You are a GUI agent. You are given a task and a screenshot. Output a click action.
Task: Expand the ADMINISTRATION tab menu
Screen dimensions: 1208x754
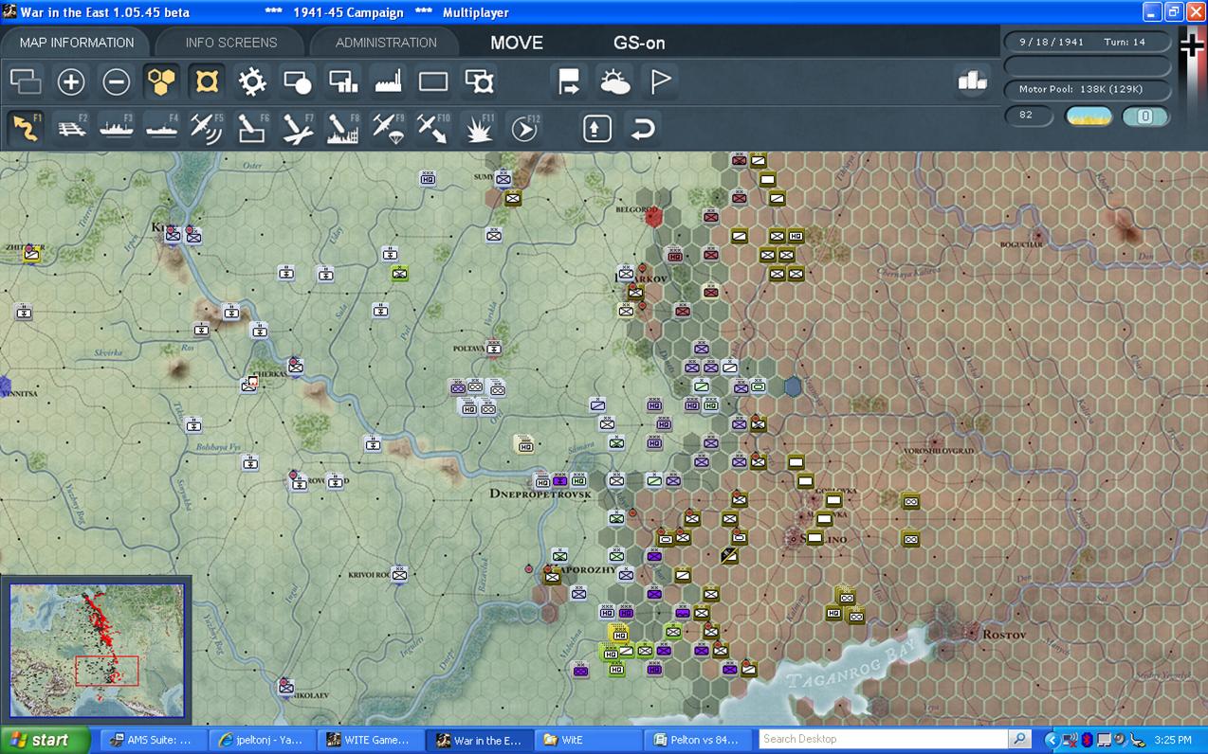(x=386, y=43)
